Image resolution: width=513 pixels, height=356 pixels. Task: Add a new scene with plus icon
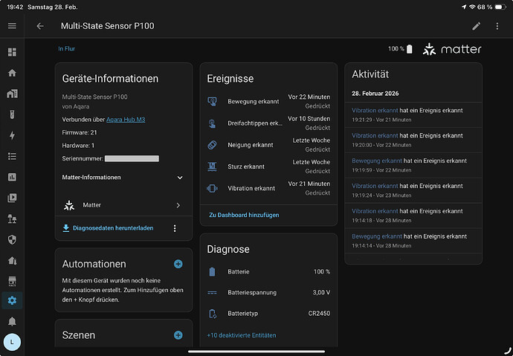(178, 335)
